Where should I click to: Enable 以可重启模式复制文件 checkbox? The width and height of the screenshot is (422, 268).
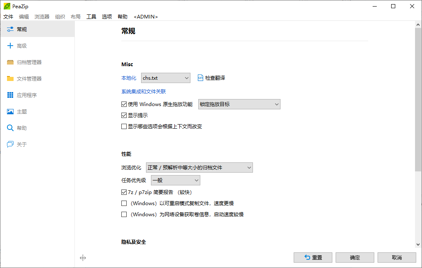pos(124,203)
